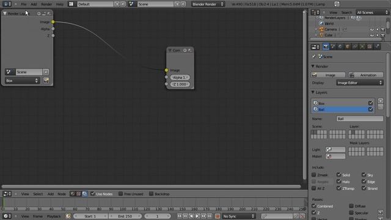Delete the current scene
The height and width of the screenshot is (220, 391).
[183, 4]
